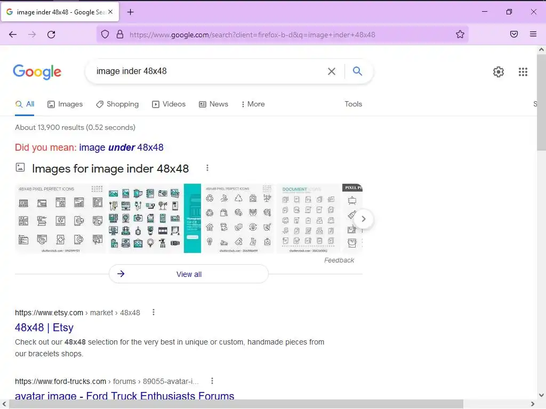Click the padlock site info icon
This screenshot has height=409, width=546.
120,34
